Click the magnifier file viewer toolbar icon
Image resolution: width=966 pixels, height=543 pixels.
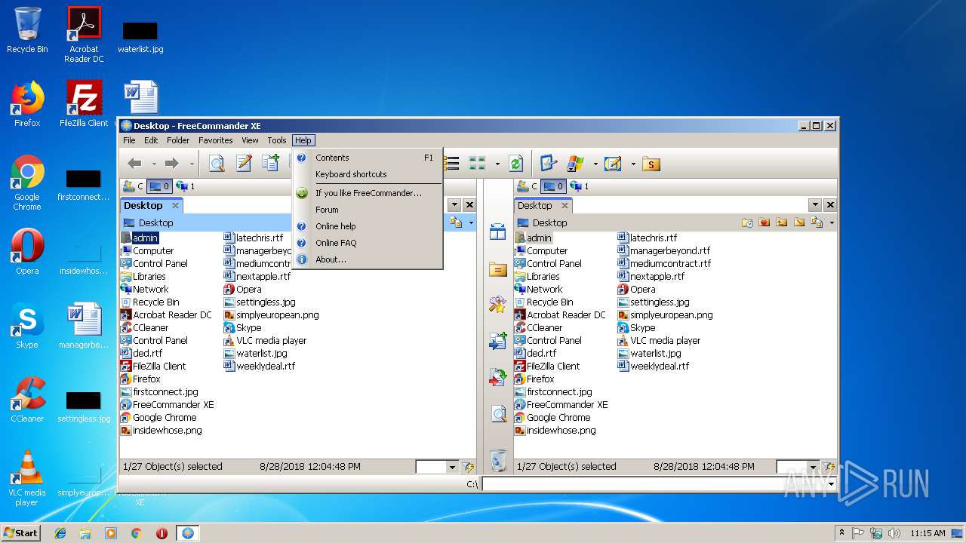point(217,164)
